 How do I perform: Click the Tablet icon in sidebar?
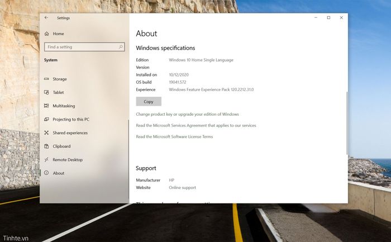(x=46, y=92)
